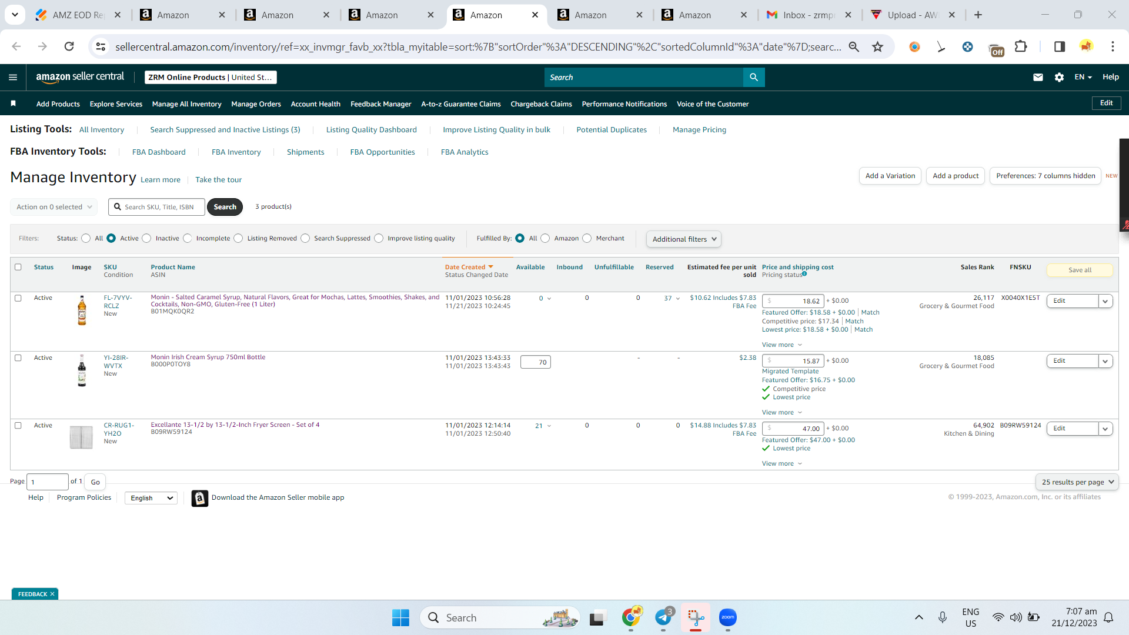This screenshot has width=1129, height=635.
Task: Click the Irish Cream Syrup bottle image
Action: 82,370
